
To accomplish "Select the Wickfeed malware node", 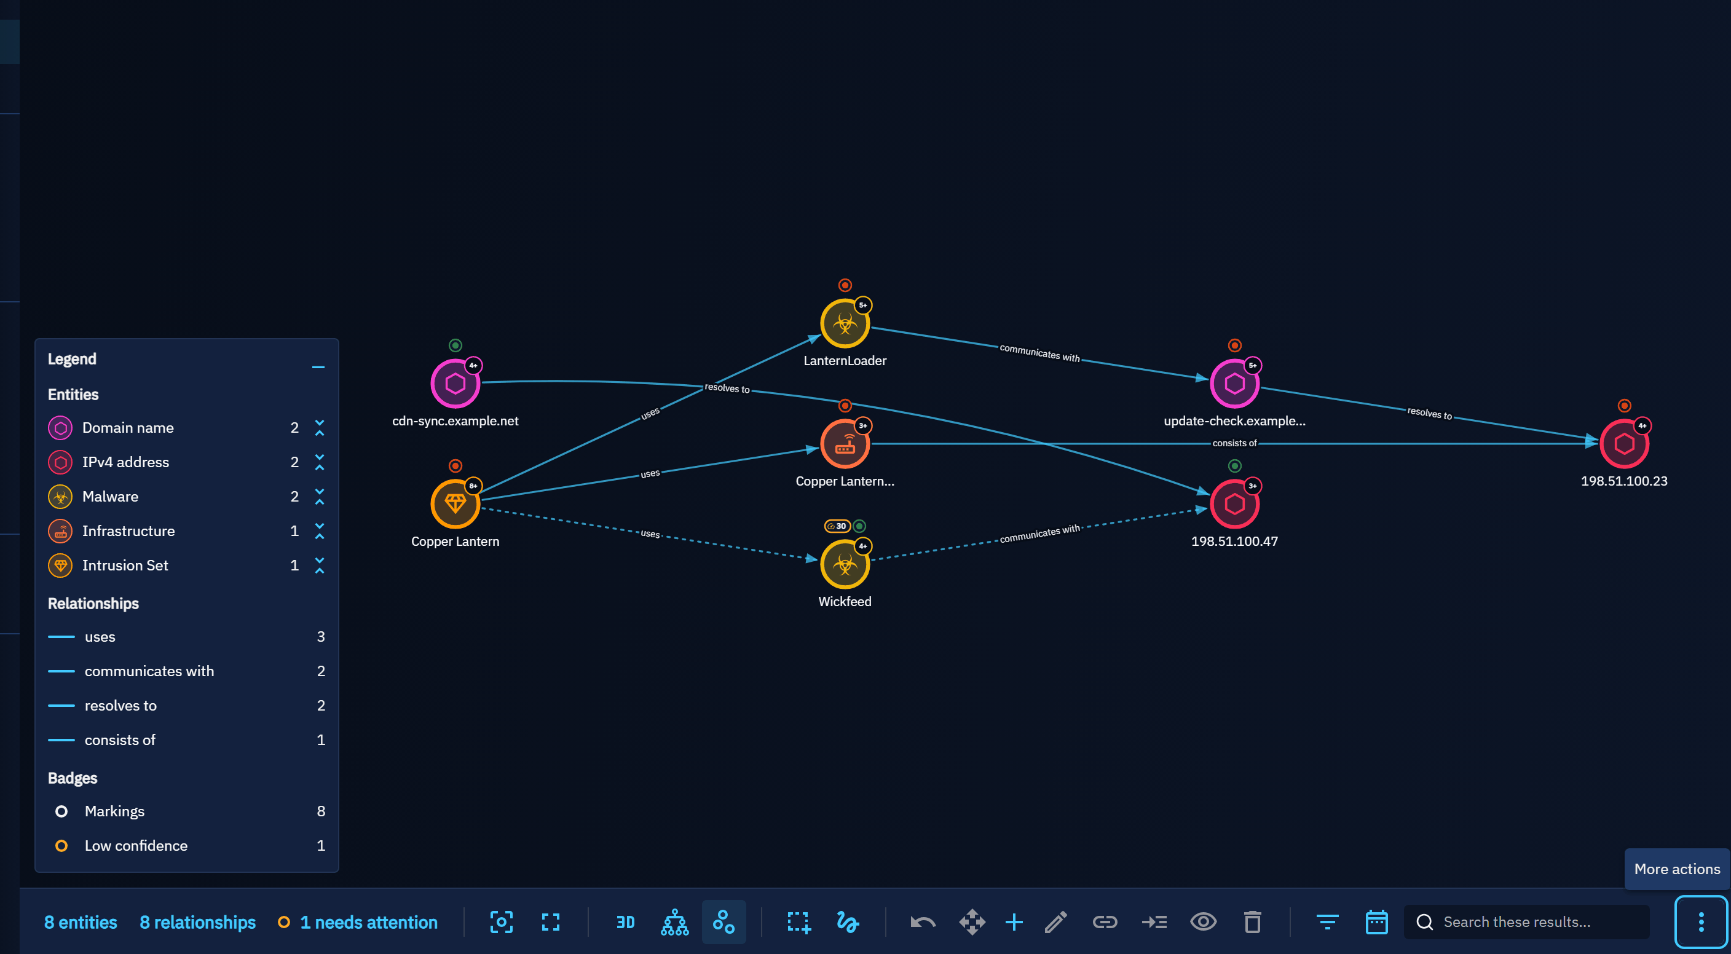I will [x=845, y=564].
